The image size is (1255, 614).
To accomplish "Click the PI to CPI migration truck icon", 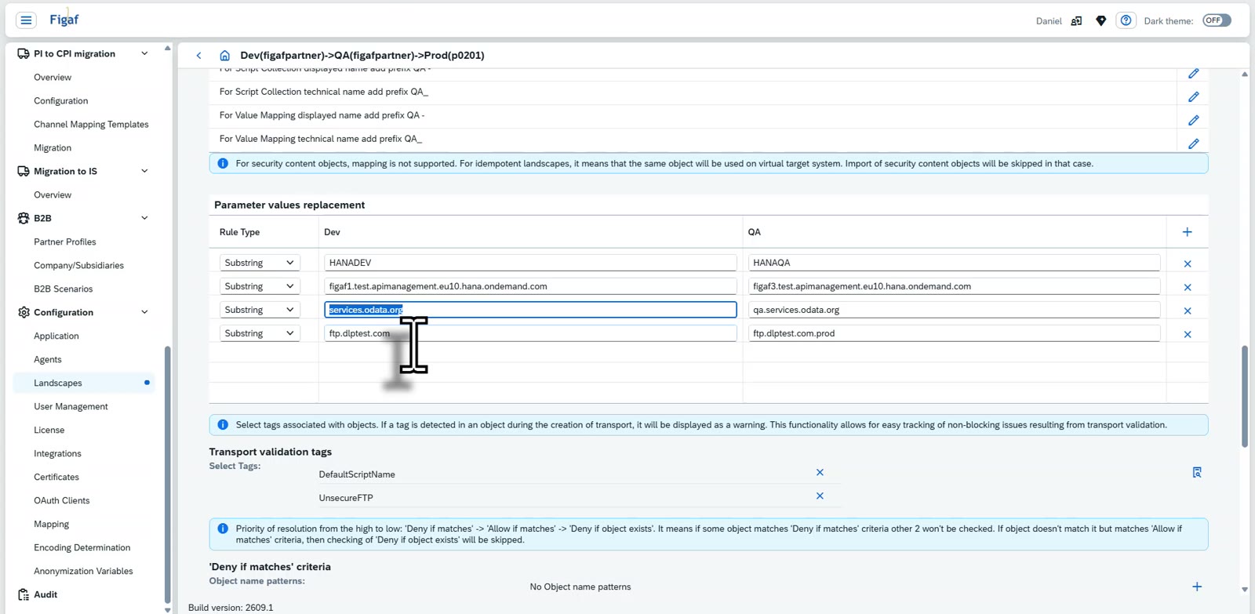I will pyautogui.click(x=24, y=54).
